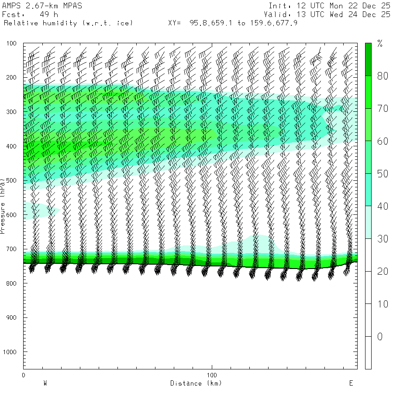
Task: Click the colorbar label 70
Action: pos(383,109)
